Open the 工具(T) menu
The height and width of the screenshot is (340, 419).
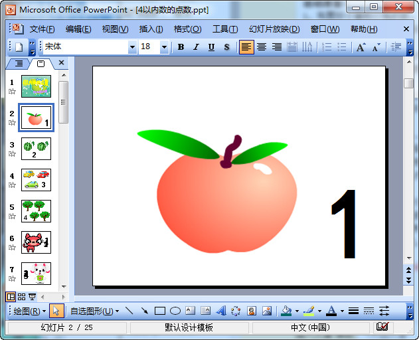tap(225, 29)
